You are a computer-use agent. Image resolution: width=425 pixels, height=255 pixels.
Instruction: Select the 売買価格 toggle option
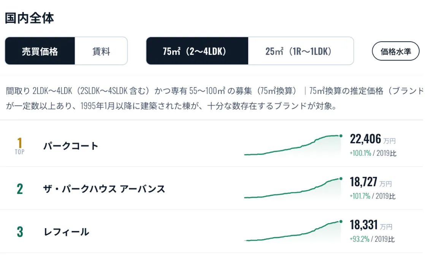pos(40,51)
